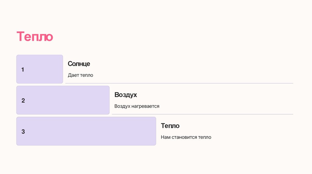Click the word "Нам" in step 3
Image resolution: width=312 pixels, height=174 pixels.
click(165, 137)
